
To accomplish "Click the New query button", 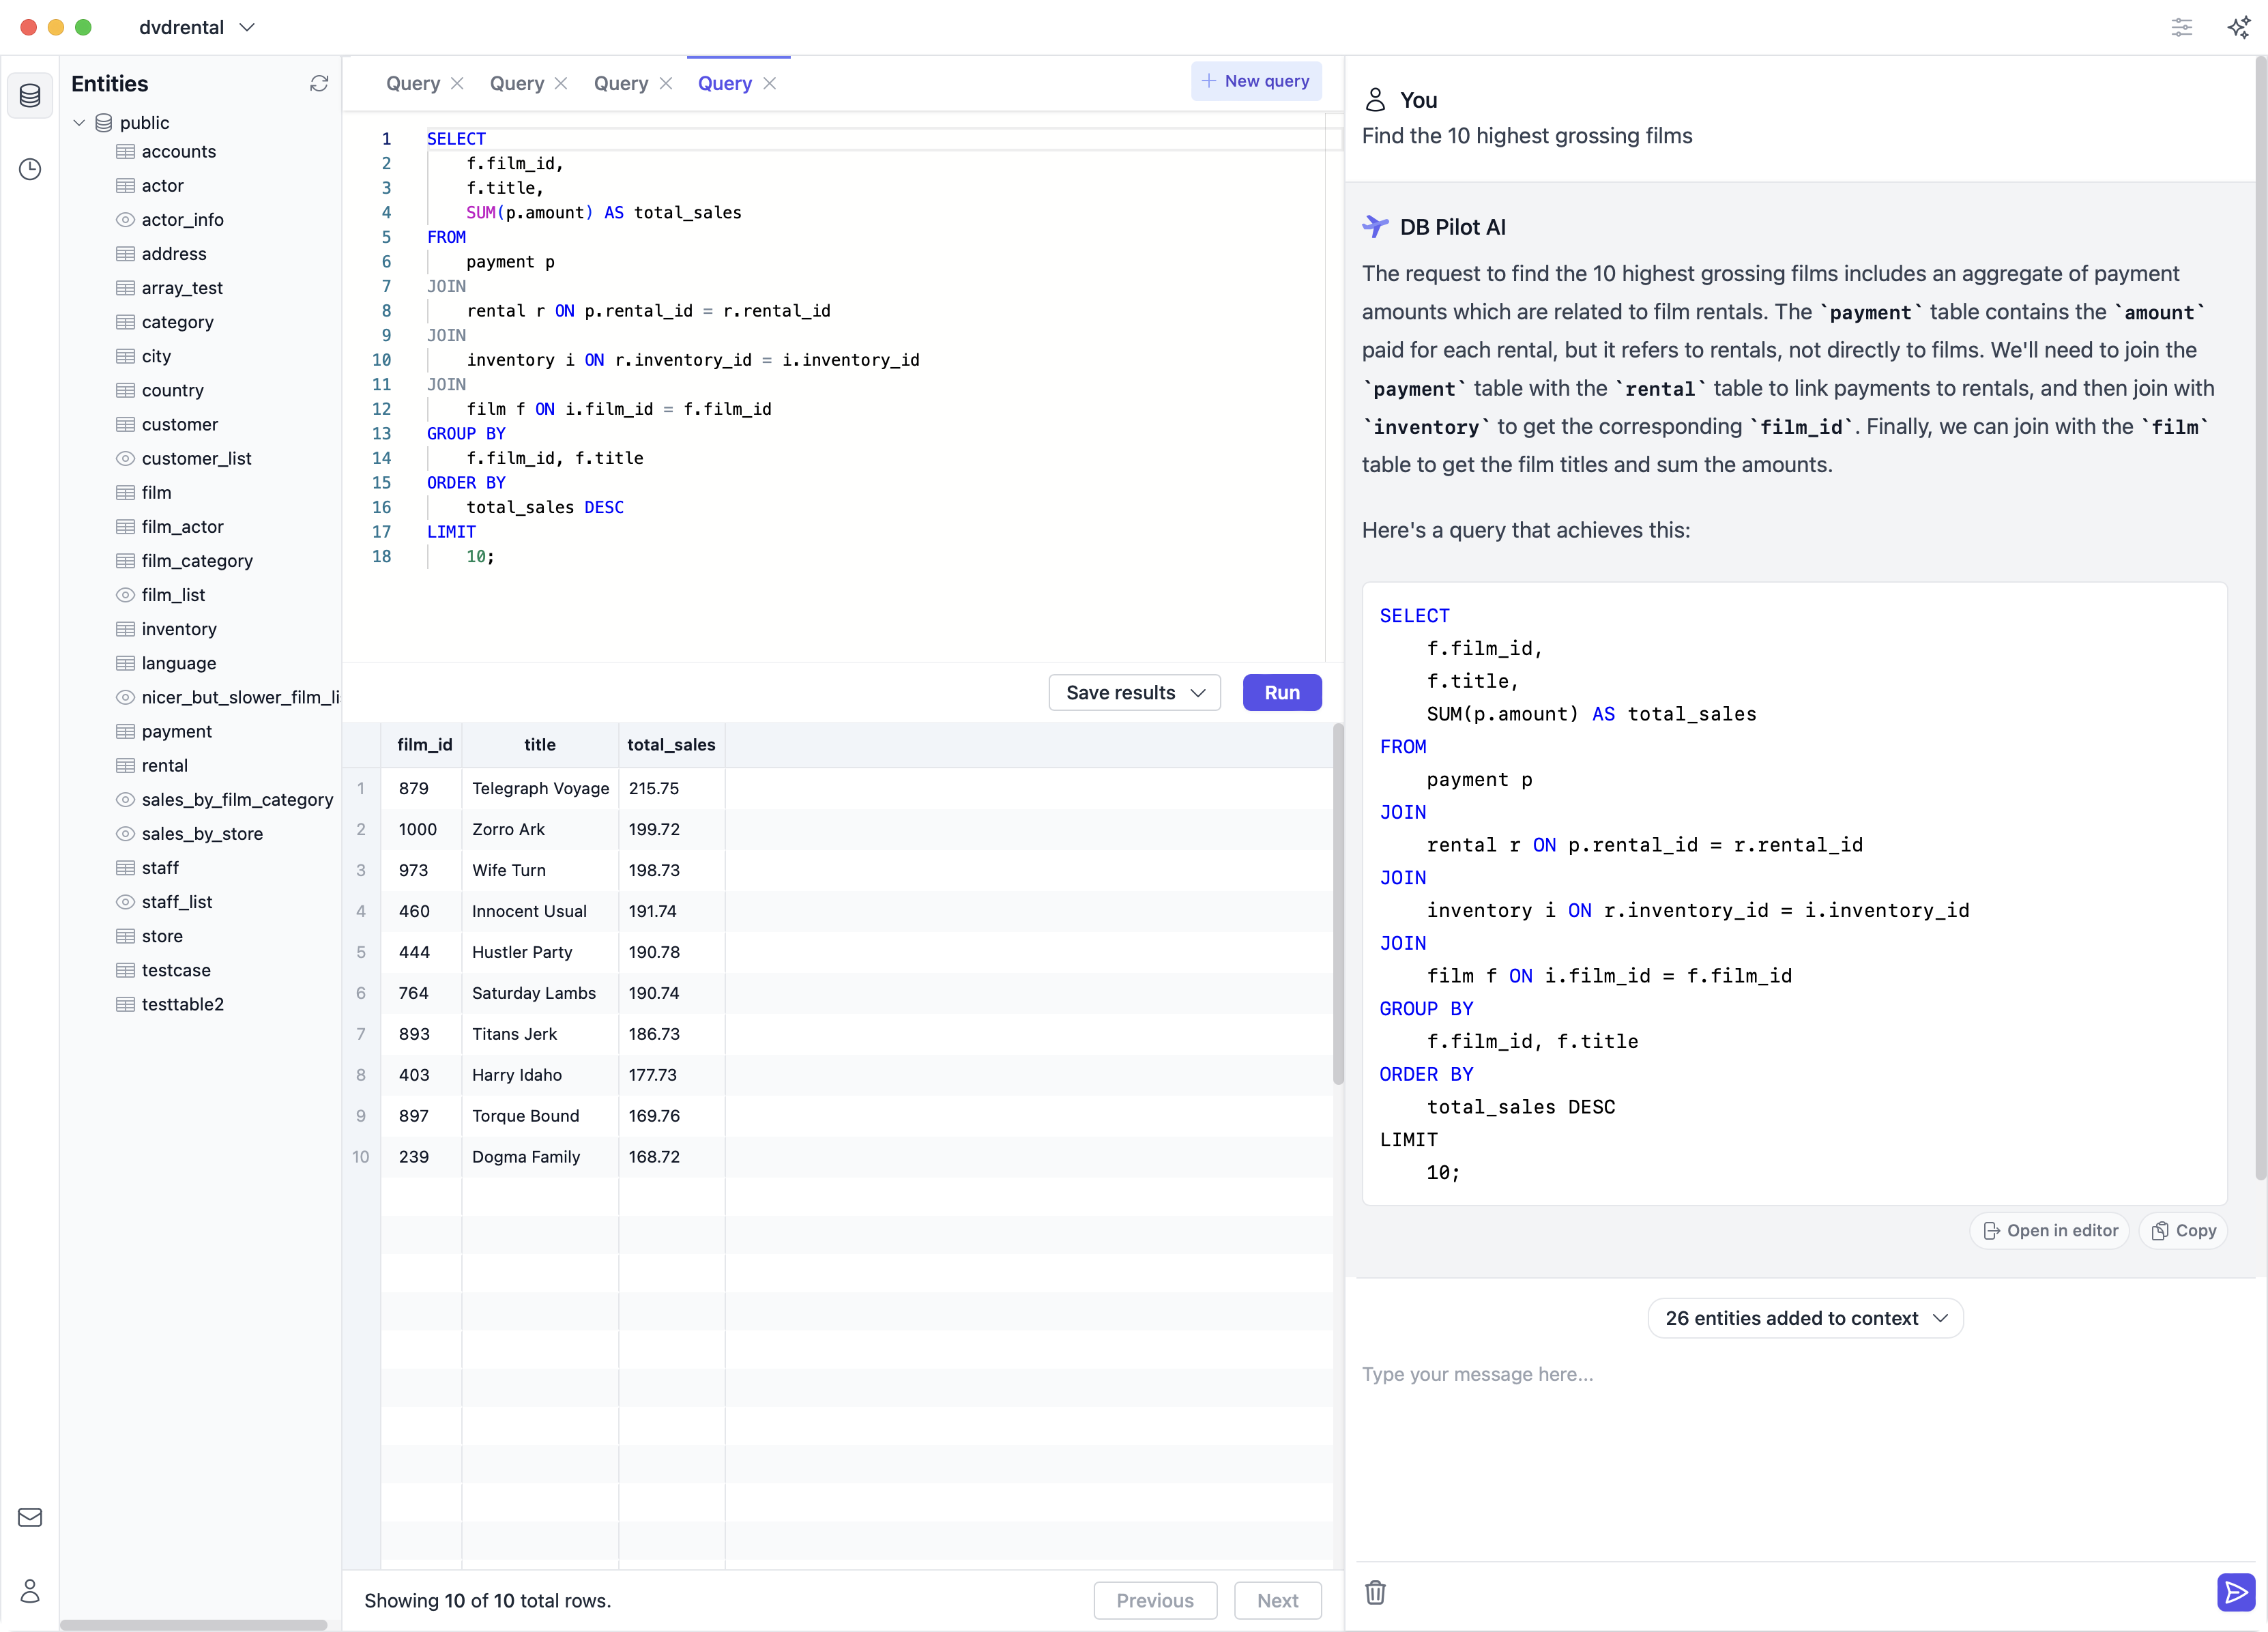I will [x=1257, y=83].
